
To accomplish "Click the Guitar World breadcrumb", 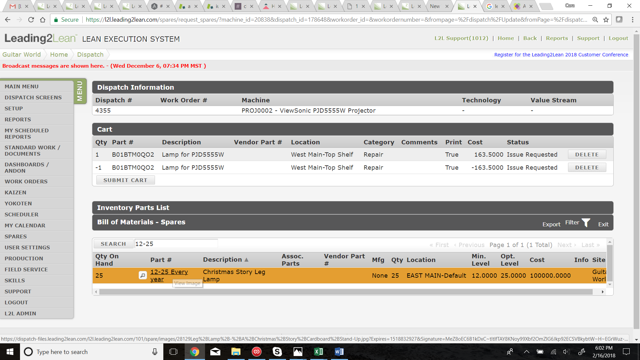I will (22, 54).
